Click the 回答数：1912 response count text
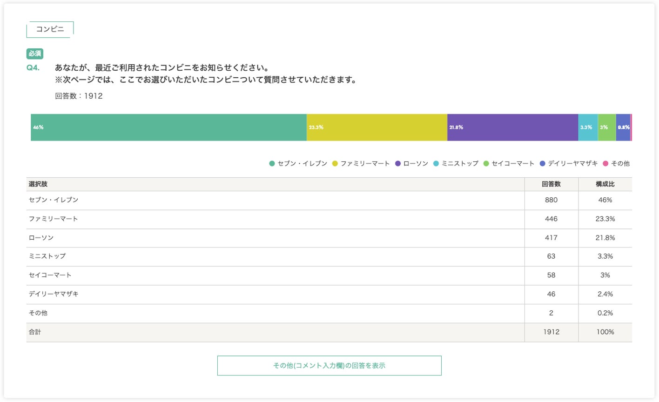The height and width of the screenshot is (402, 659). (79, 96)
